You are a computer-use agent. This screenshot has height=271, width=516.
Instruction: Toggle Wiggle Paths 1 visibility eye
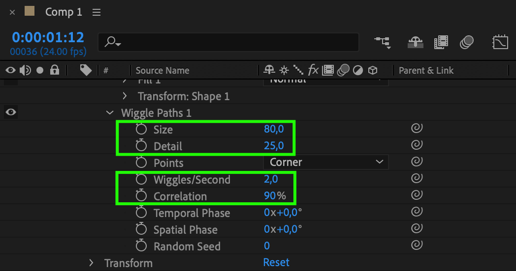click(10, 113)
